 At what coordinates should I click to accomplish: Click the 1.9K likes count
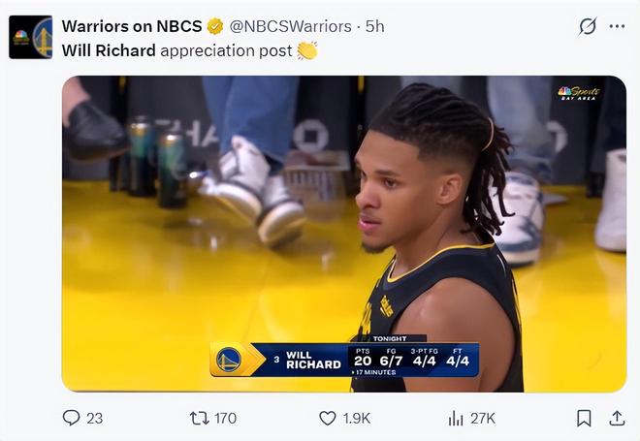click(x=358, y=418)
